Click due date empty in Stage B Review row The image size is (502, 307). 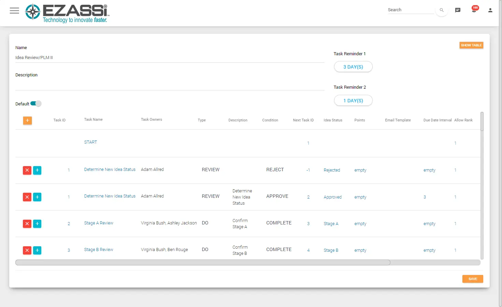pyautogui.click(x=429, y=250)
